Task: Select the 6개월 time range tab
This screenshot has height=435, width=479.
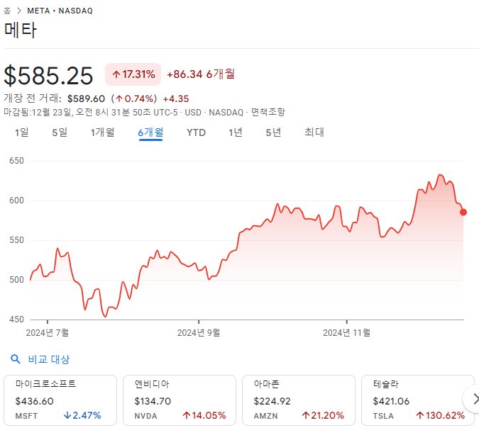Action: (150, 132)
